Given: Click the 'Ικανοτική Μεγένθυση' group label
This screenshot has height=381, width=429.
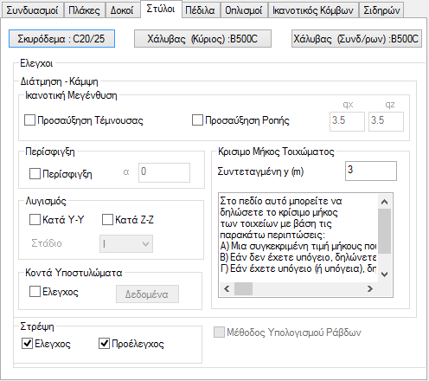Looking at the screenshot, I should tap(71, 95).
